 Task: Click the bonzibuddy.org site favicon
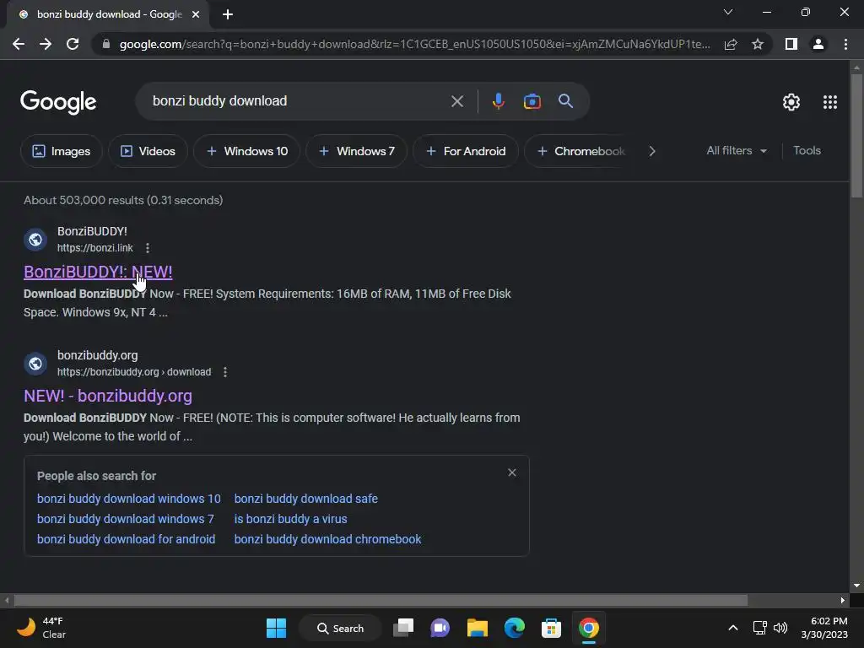coord(35,364)
